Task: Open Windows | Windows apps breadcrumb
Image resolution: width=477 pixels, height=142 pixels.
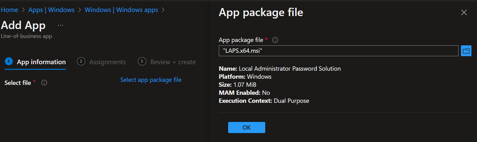Action: click(121, 10)
